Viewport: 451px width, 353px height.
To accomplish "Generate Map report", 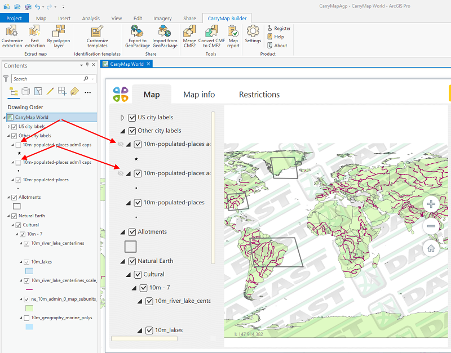I will tap(233, 36).
